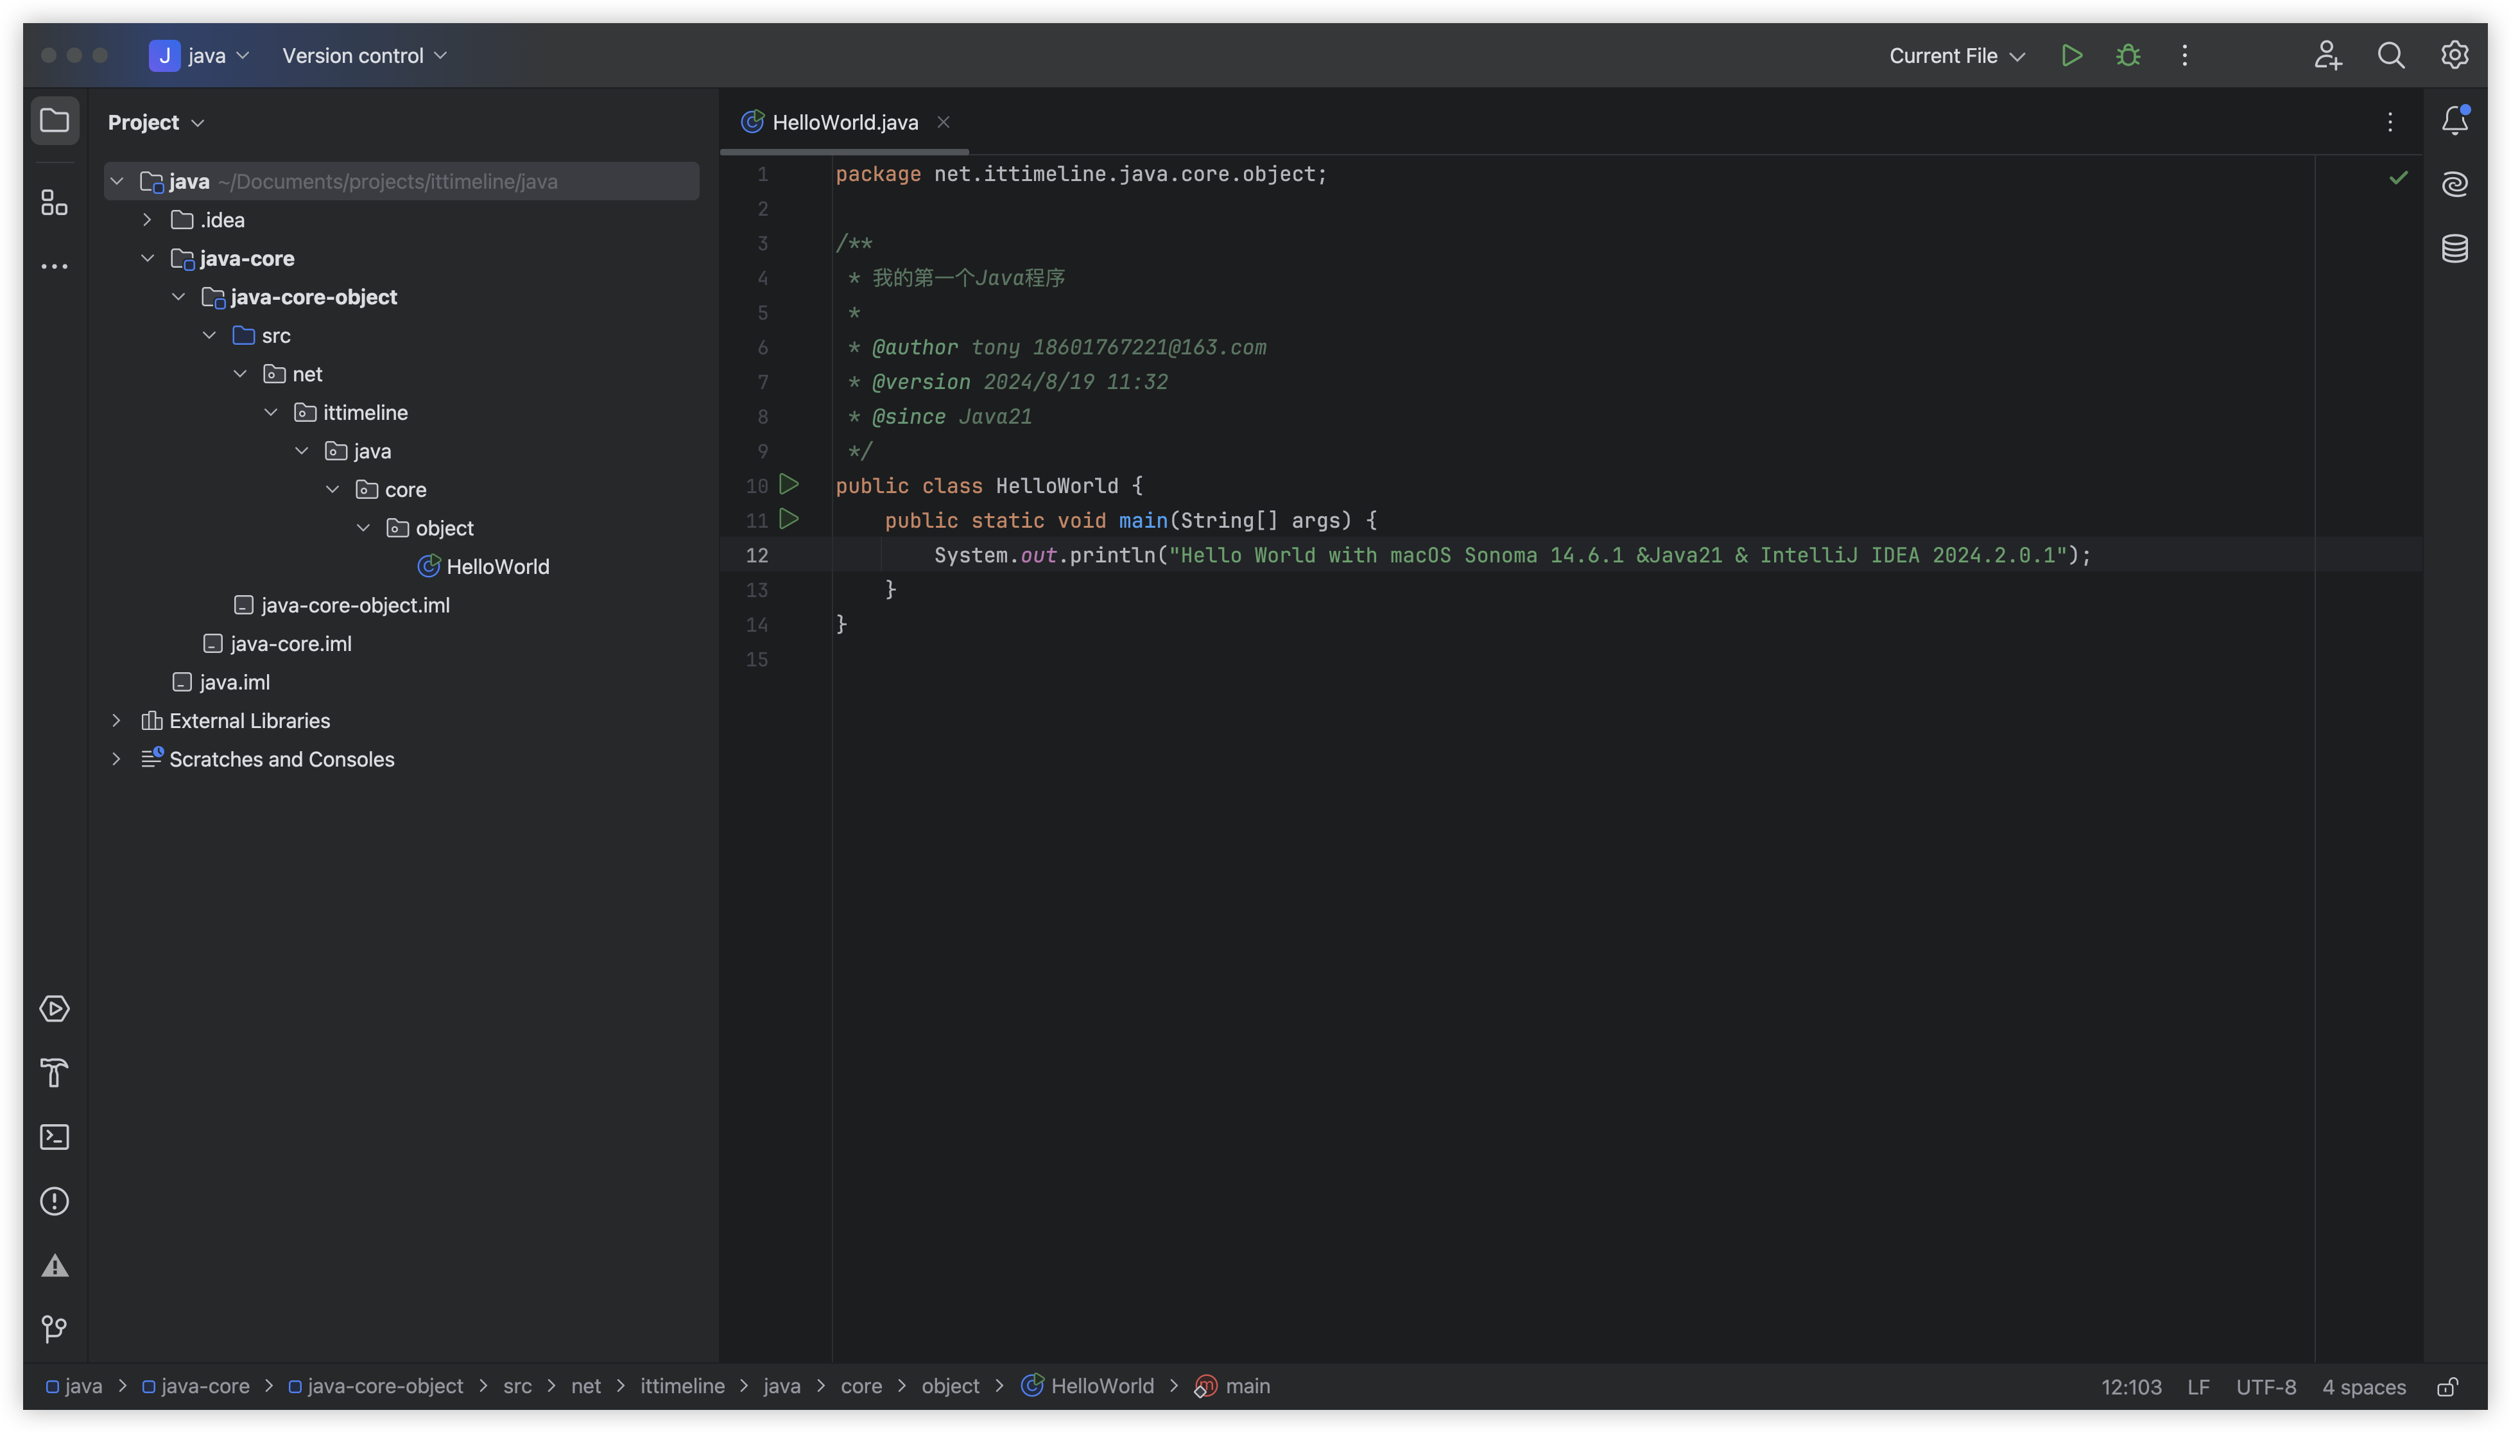Open the Version control menu
The height and width of the screenshot is (1433, 2511).
364,56
